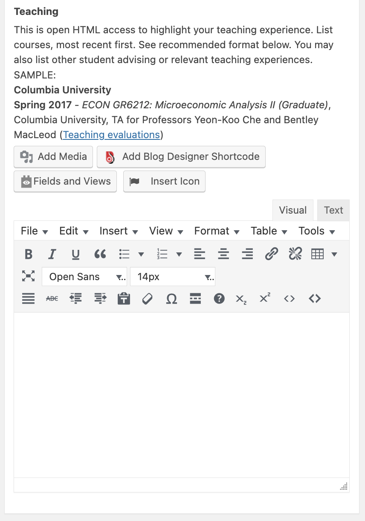Toggle subscript formatting
The height and width of the screenshot is (521, 365).
pyautogui.click(x=241, y=299)
